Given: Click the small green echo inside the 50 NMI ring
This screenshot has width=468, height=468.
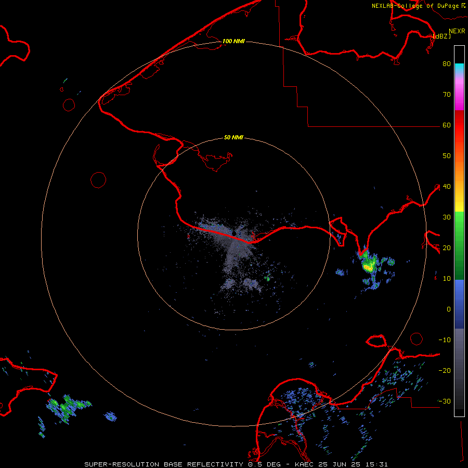Looking at the screenshot, I should [267, 279].
